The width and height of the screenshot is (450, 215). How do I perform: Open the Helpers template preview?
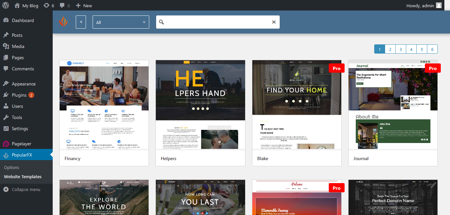200,105
